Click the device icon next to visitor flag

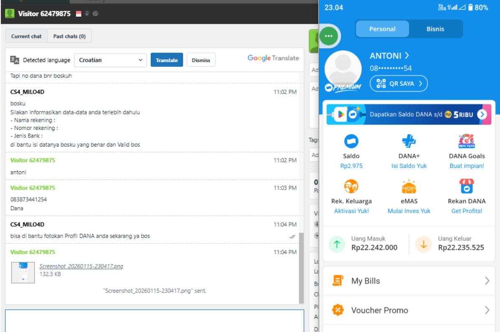pos(87,14)
